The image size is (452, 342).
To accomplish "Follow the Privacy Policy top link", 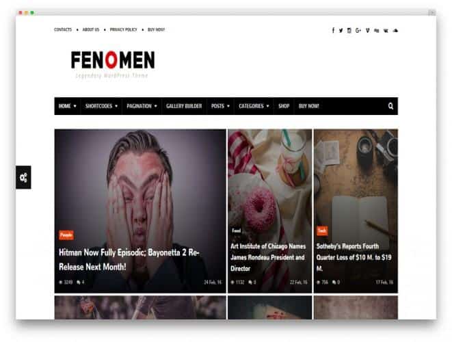I will pyautogui.click(x=123, y=29).
